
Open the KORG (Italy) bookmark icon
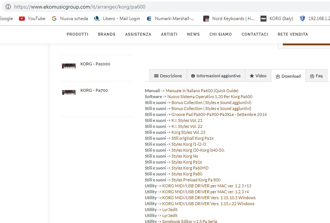click(263, 19)
